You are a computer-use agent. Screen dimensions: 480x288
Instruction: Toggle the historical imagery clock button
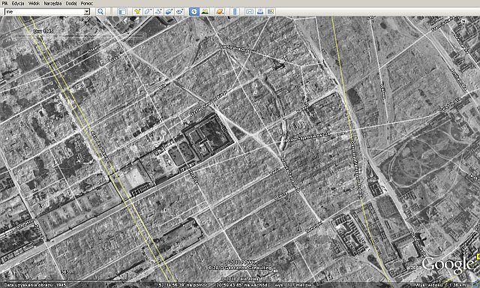coord(194,12)
